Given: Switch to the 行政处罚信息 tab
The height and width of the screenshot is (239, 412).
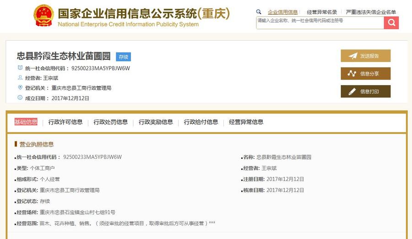Looking at the screenshot, I should coord(111,122).
